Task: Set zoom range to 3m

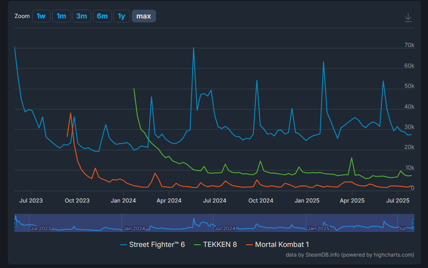Action: 82,16
